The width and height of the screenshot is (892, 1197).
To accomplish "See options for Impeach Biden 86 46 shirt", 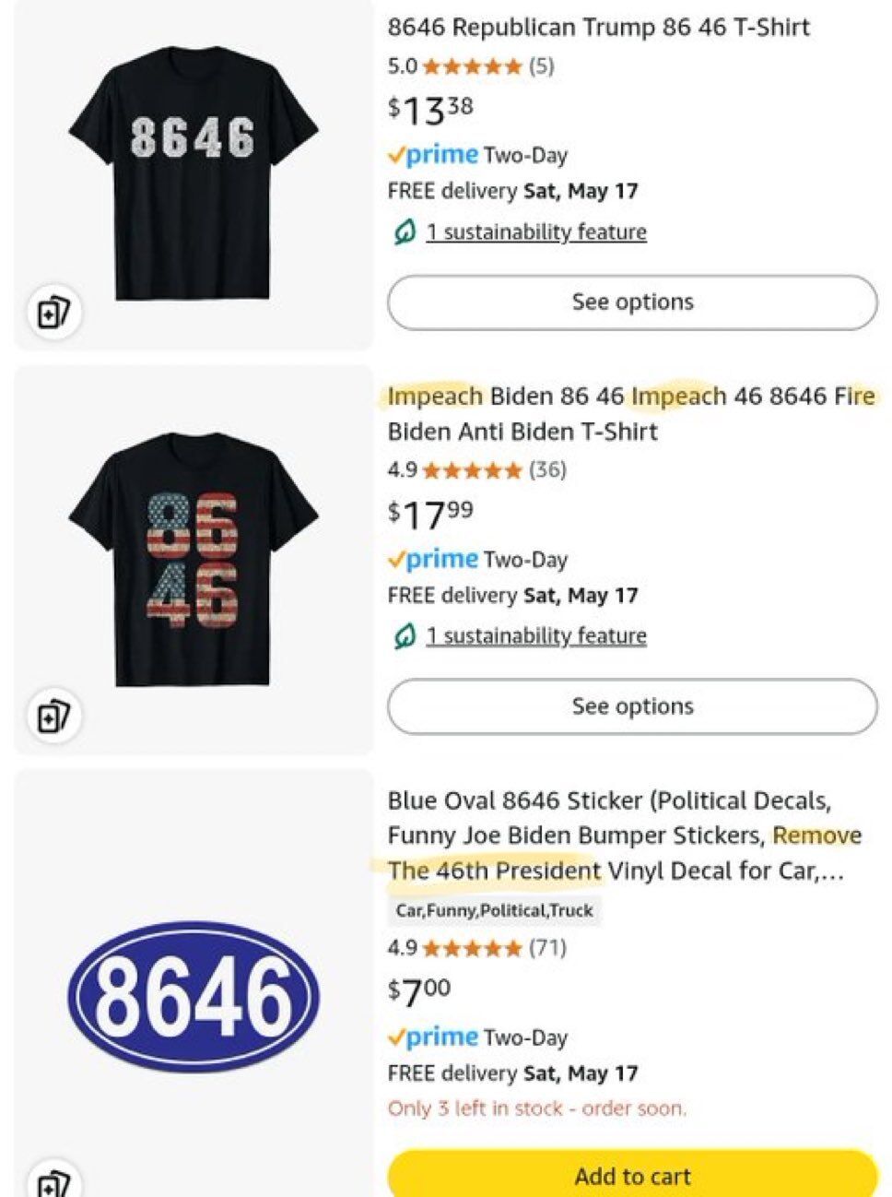I will tap(632, 706).
